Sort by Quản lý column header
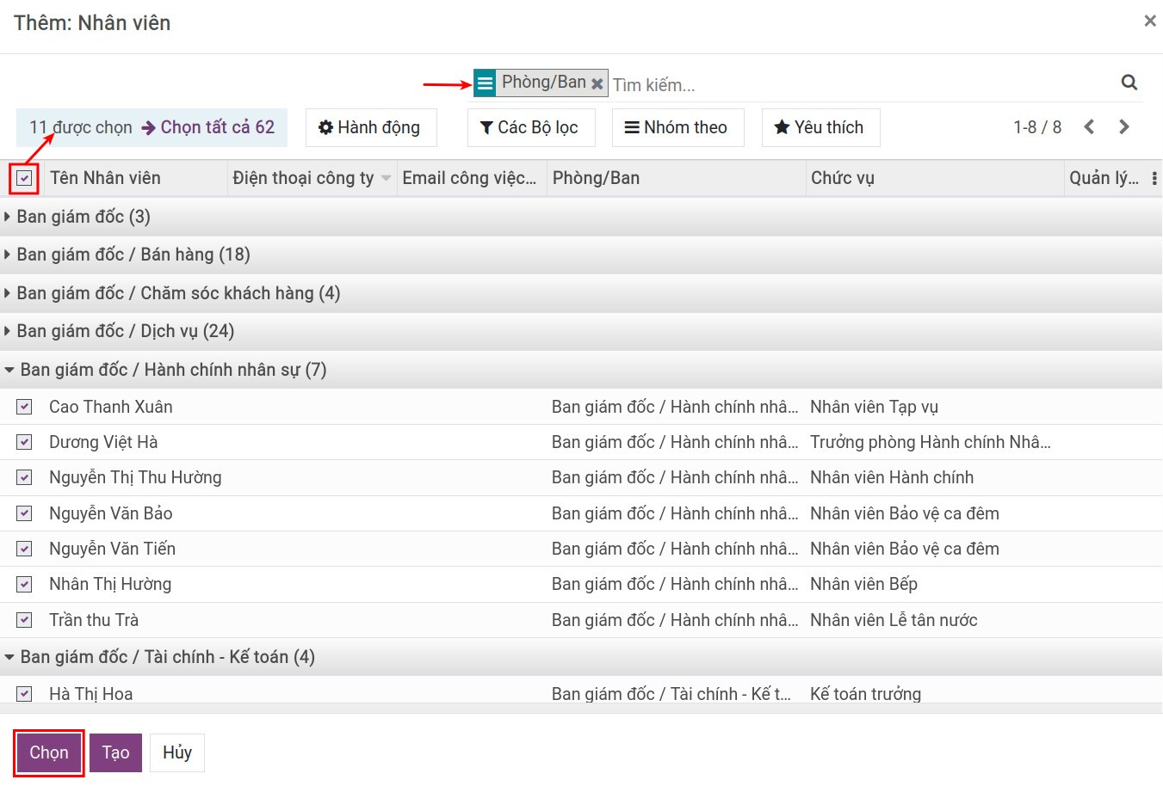 coord(1104,178)
